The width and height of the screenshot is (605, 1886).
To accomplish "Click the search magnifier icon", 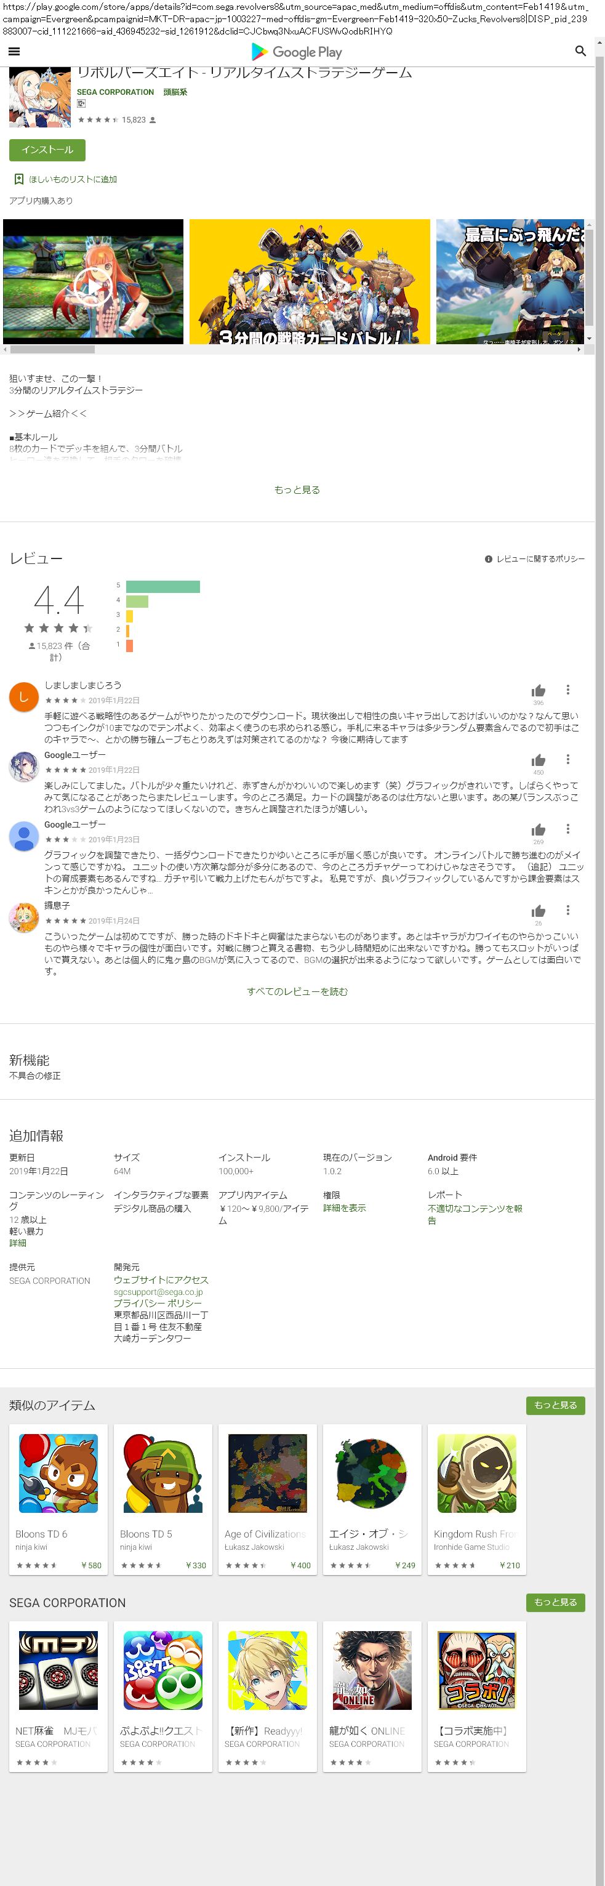I will pyautogui.click(x=580, y=51).
